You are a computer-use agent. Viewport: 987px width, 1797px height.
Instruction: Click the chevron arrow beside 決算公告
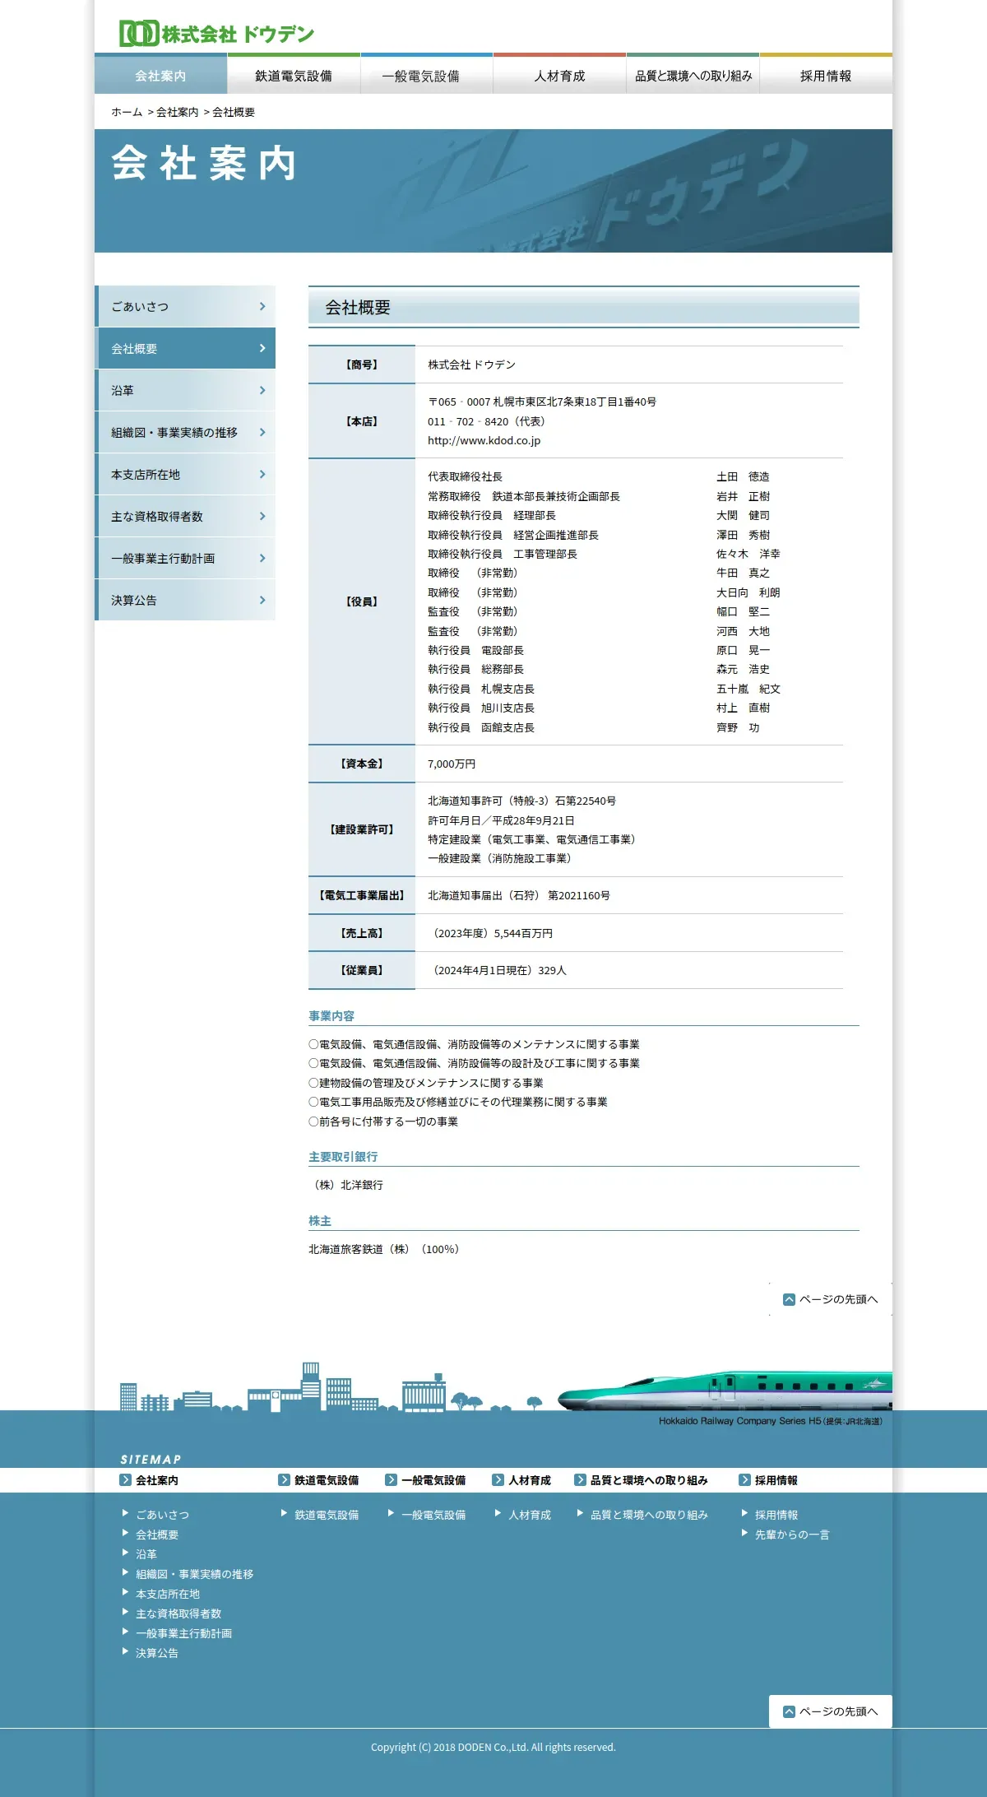coord(262,600)
